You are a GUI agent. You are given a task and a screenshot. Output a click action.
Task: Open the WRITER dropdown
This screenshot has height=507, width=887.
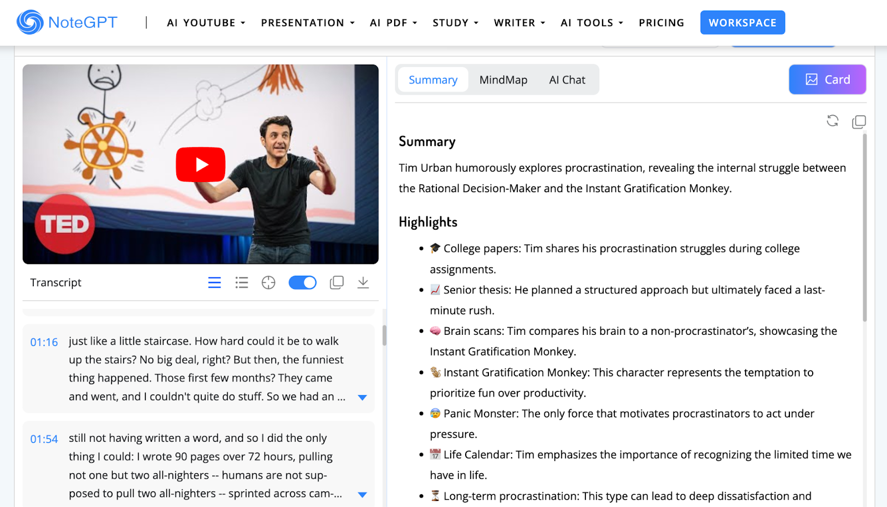pos(519,23)
